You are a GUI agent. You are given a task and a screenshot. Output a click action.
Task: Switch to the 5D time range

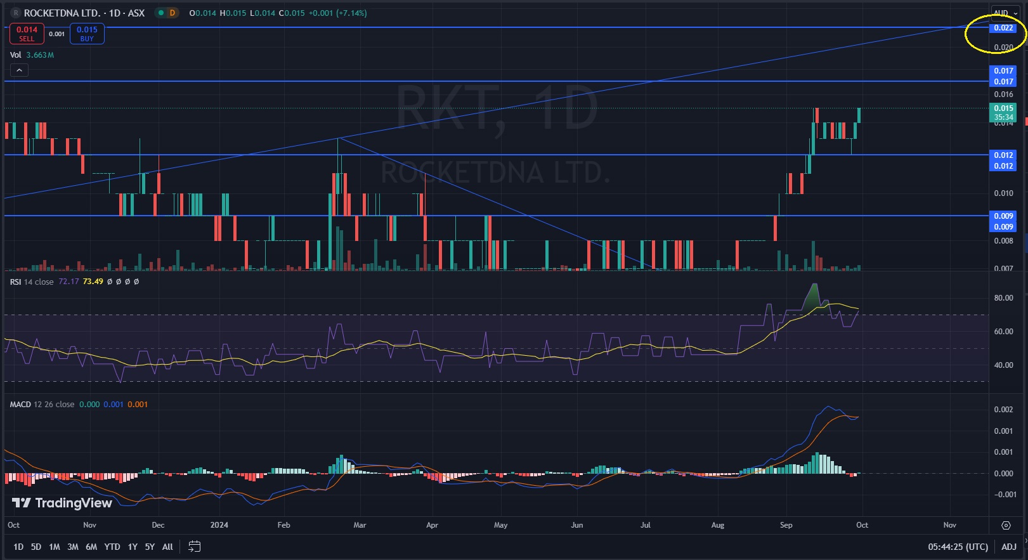pos(36,547)
